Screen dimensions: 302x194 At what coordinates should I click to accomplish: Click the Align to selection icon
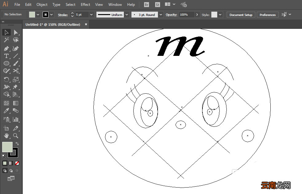284,14
